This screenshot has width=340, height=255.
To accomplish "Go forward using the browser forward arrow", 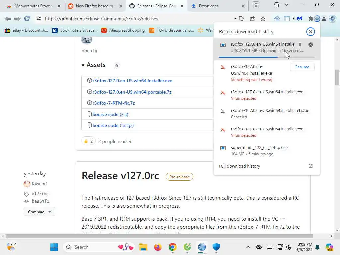I will click(x=17, y=19).
